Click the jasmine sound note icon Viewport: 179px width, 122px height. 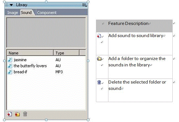tap(10, 60)
